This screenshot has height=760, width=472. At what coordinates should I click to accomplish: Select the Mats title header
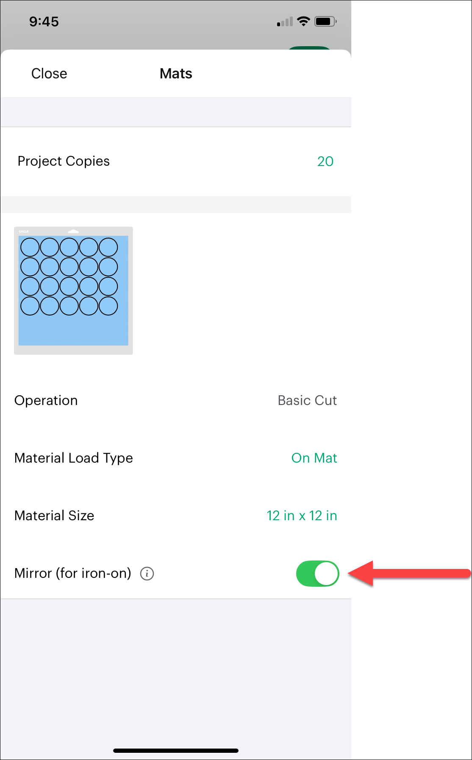pos(175,73)
